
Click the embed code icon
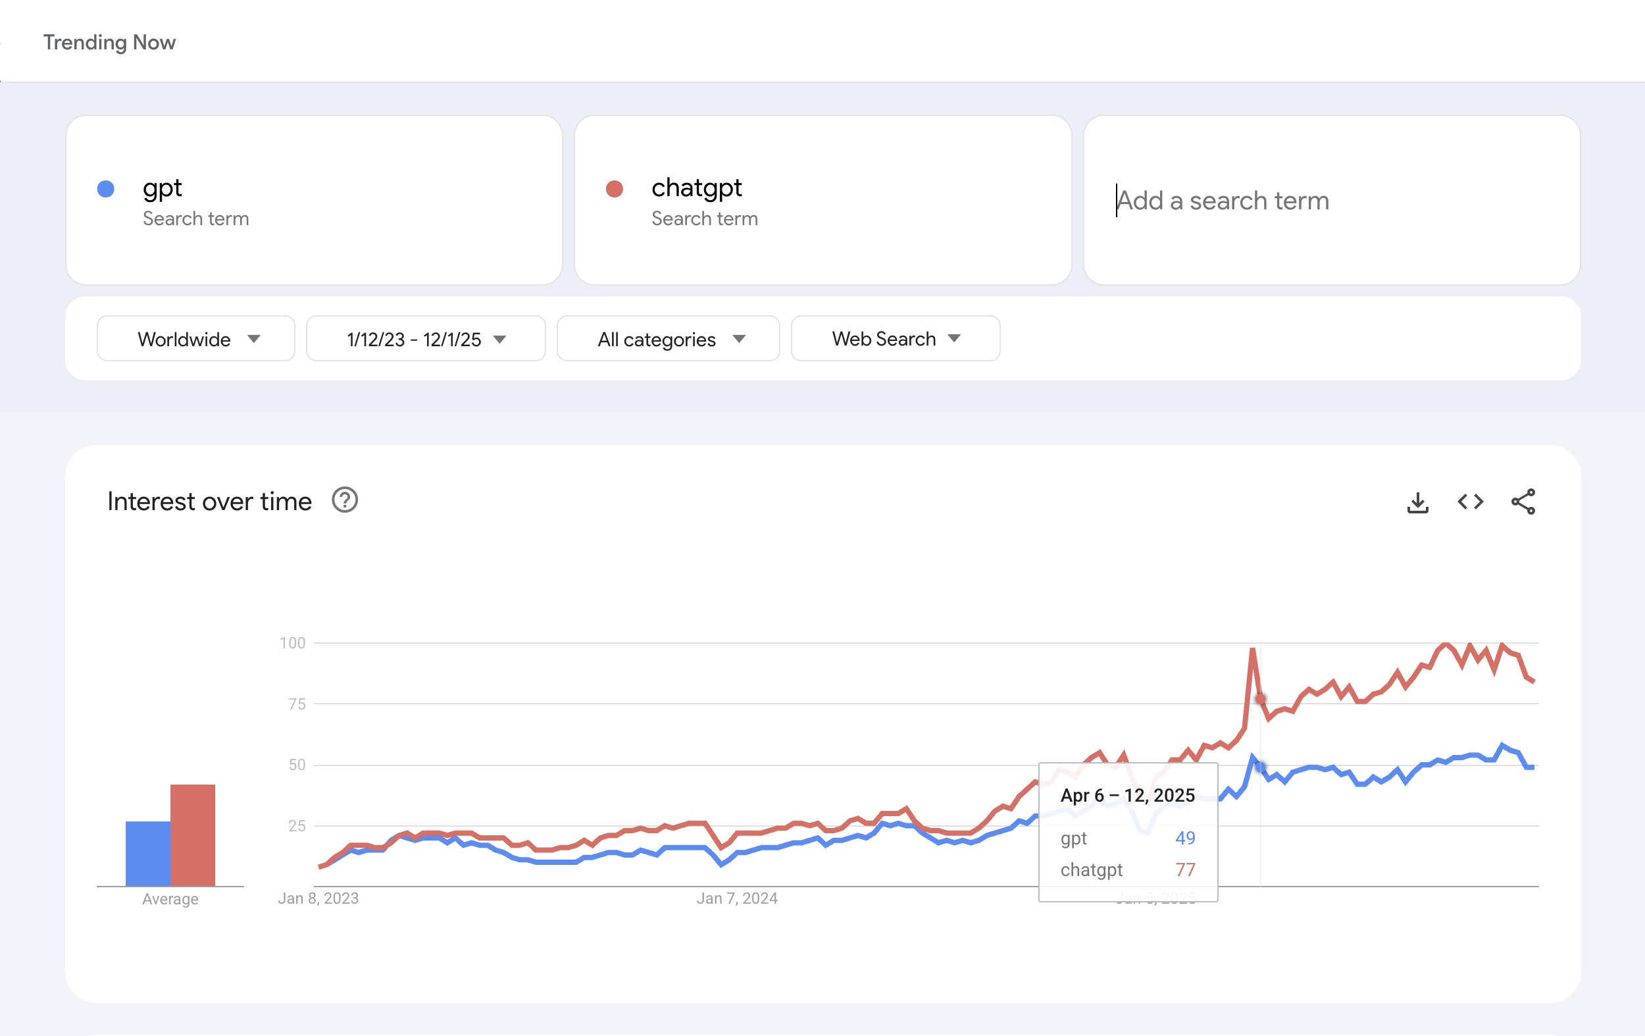(x=1470, y=502)
